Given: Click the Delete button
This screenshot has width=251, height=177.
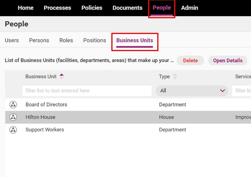Looking at the screenshot, I should pos(190,60).
